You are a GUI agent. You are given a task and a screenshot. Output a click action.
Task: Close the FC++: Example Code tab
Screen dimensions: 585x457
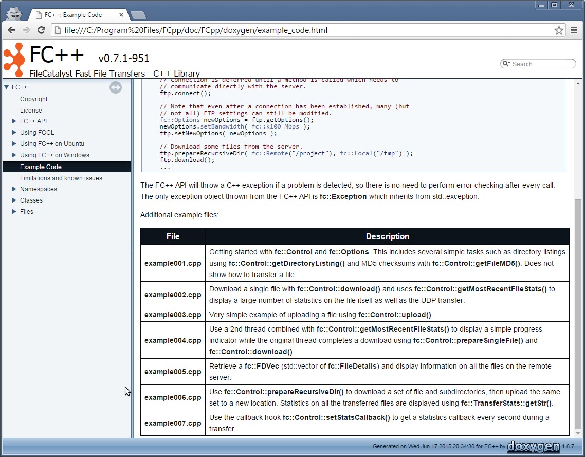click(121, 15)
